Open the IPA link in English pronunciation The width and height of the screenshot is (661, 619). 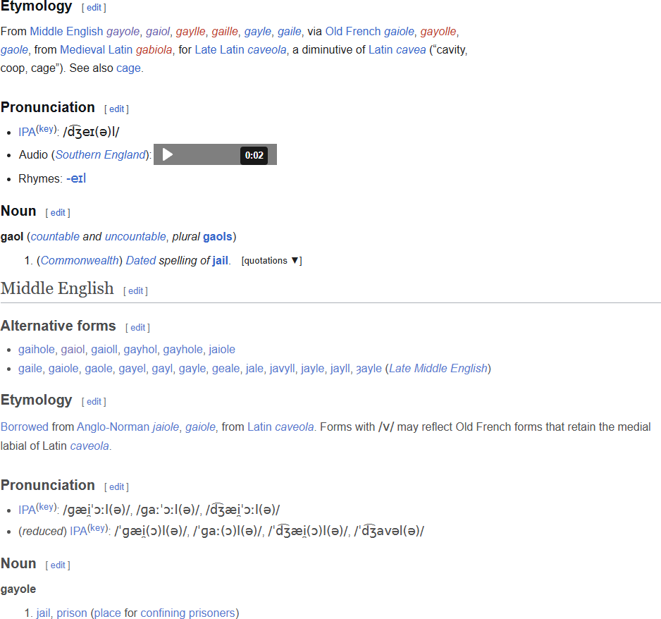27,132
